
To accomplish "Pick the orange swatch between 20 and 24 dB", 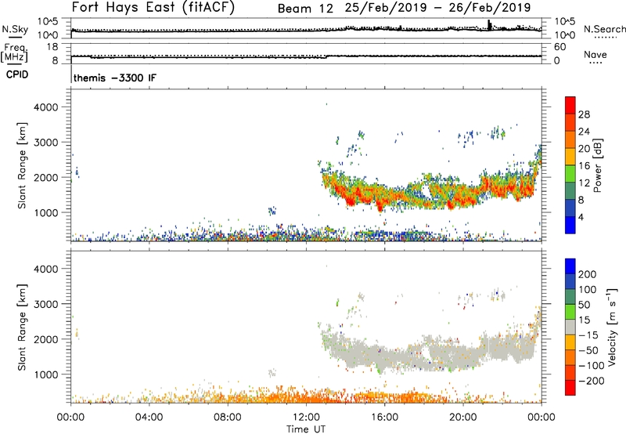I will tap(570, 139).
